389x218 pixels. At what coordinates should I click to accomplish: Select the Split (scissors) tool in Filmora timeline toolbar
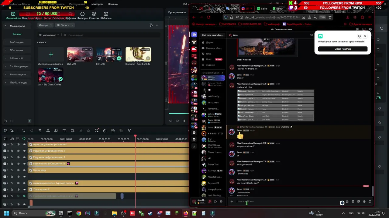[48, 131]
